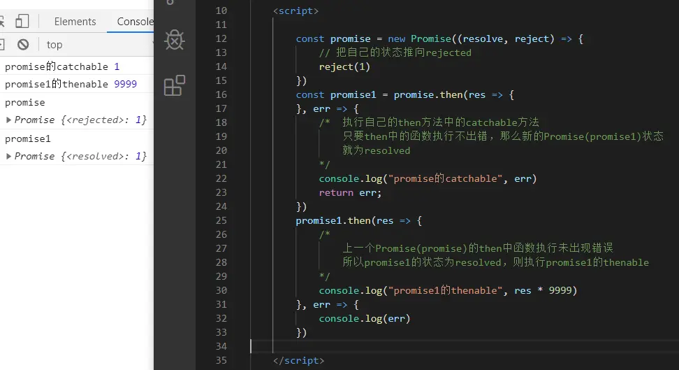Click 'const promise1 = promise.then' on line 16
This screenshot has height=370, width=679.
click(x=379, y=94)
